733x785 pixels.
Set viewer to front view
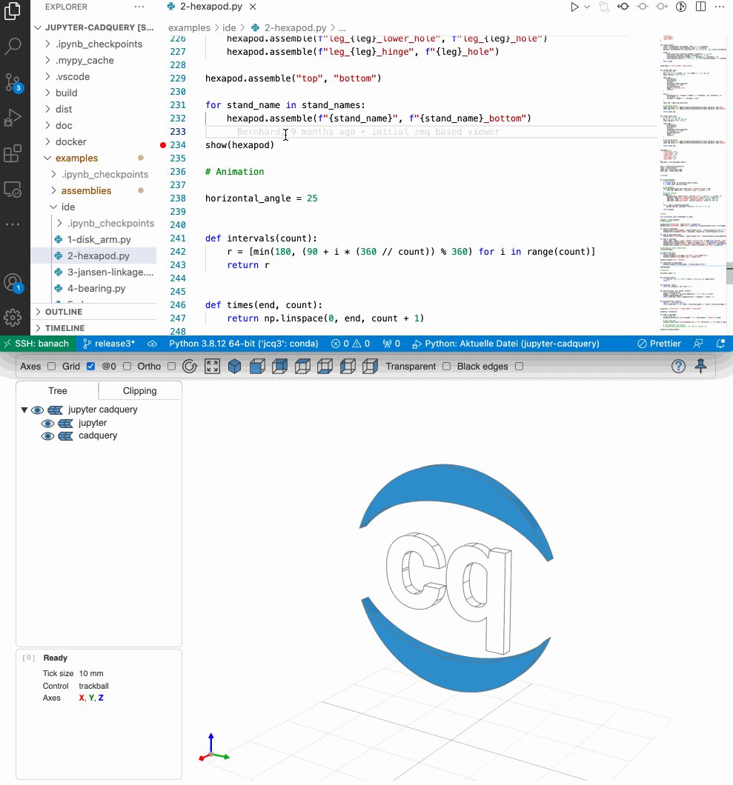click(x=257, y=367)
